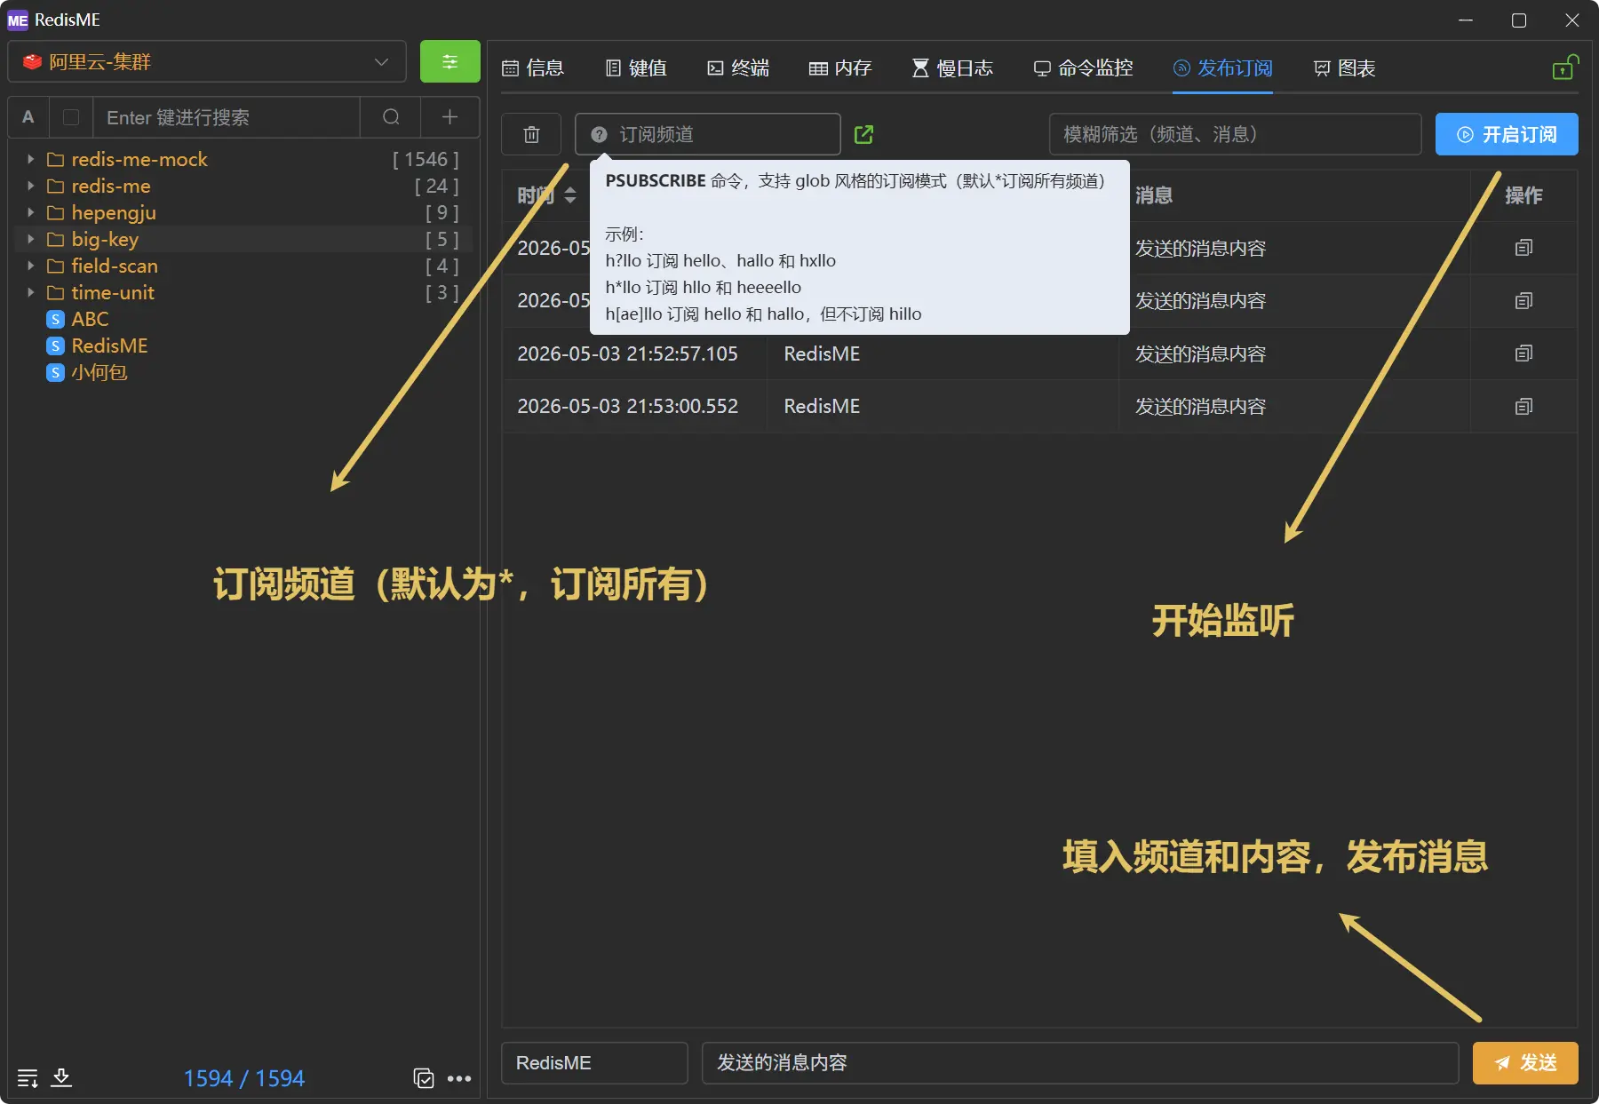The width and height of the screenshot is (1599, 1104).
Task: Sort the table by 时间 column
Action: (x=569, y=195)
